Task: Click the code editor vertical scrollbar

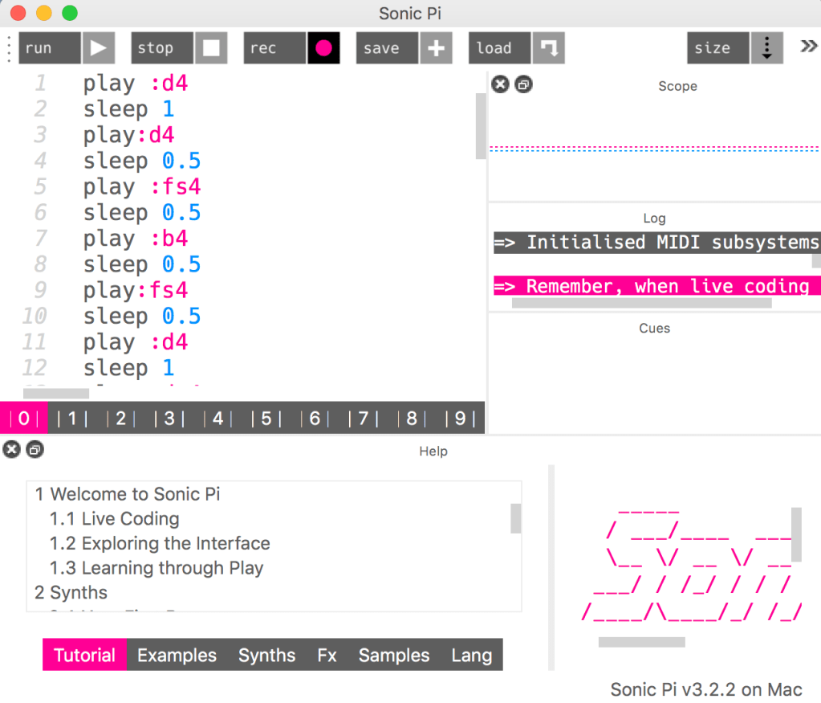Action: pyautogui.click(x=481, y=125)
